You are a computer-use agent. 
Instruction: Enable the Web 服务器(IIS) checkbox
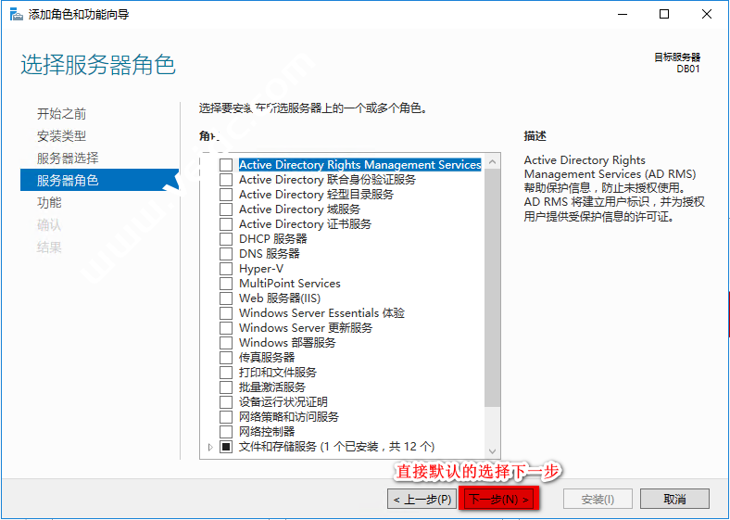226,298
